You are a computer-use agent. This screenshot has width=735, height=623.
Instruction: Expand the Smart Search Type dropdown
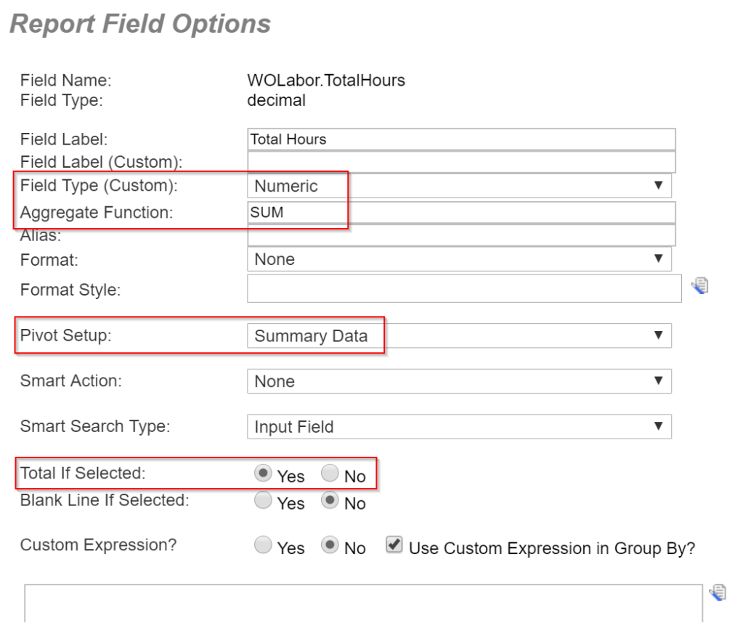(x=459, y=426)
